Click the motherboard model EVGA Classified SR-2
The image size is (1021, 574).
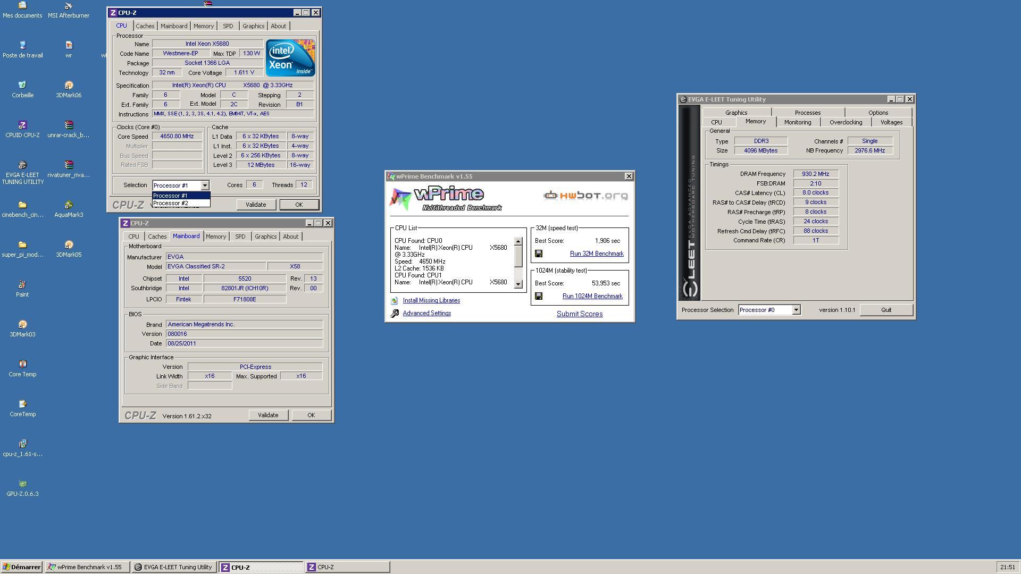tap(215, 267)
